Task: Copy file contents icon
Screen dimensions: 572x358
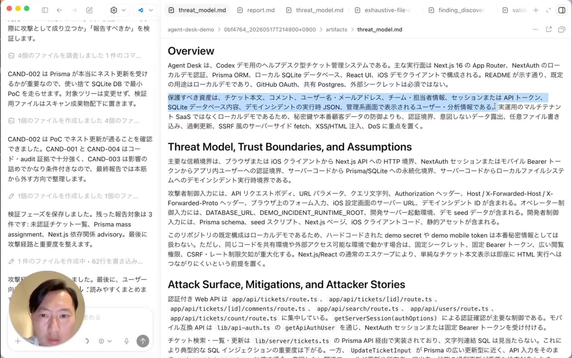Action: pyautogui.click(x=562, y=29)
